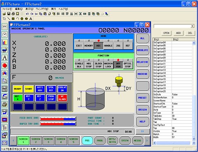Image resolution: width=198 pixels, height=152 pixels.
Task: Click the tree structure icon in sidebar
Action: coord(5,128)
